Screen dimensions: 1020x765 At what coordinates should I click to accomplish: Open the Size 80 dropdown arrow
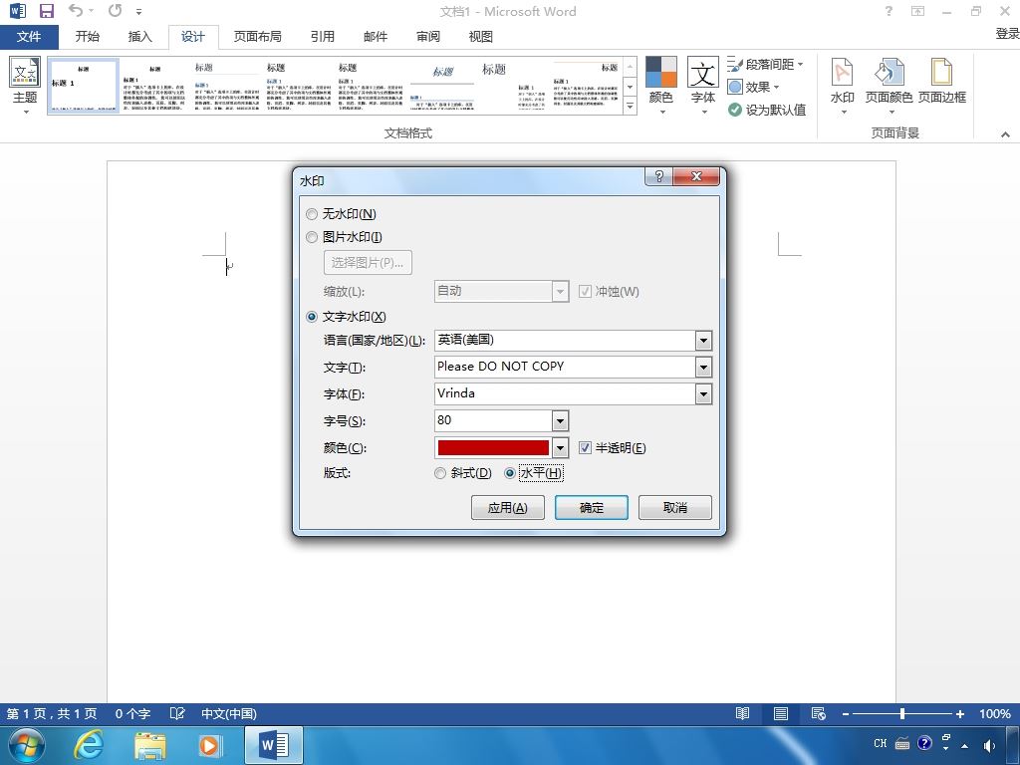(560, 421)
